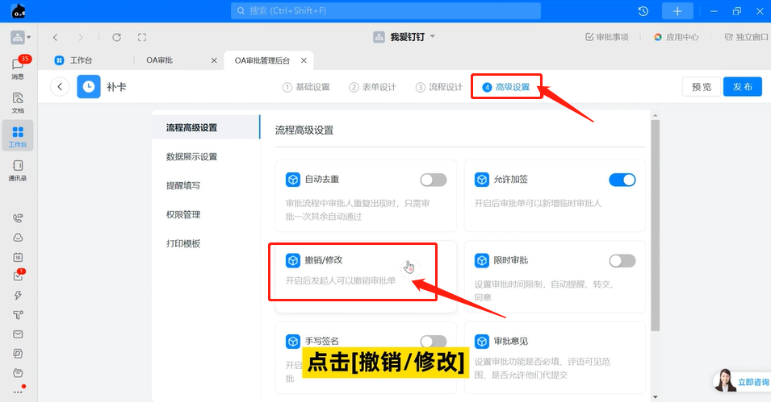Close the OA审批管理后台 tab
This screenshot has height=402, width=771.
[304, 60]
